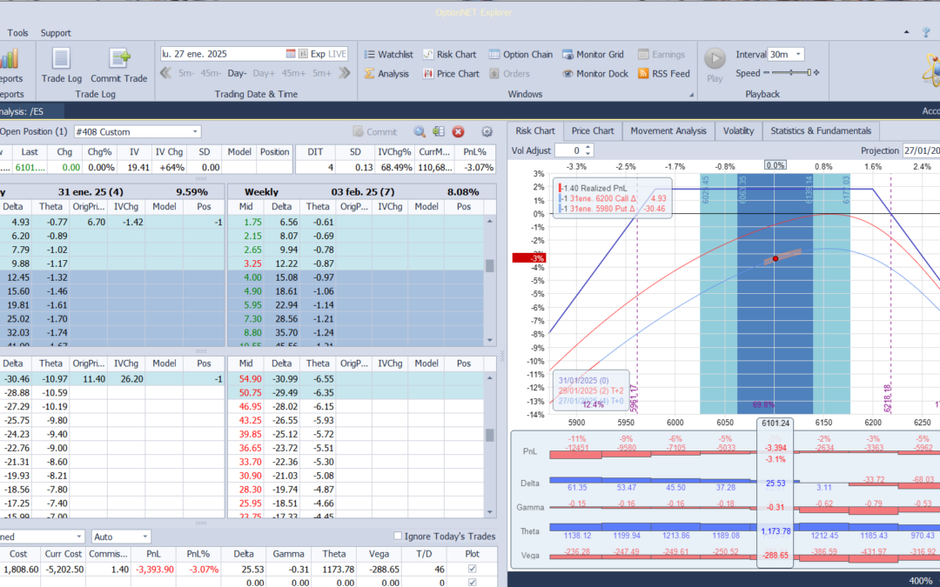The image size is (940, 587).
Task: Click the 5m- step button
Action: pos(186,73)
